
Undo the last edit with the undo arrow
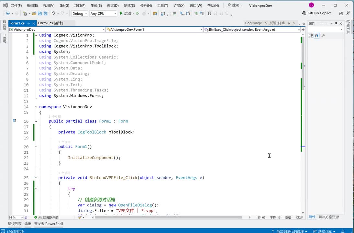(x=53, y=14)
